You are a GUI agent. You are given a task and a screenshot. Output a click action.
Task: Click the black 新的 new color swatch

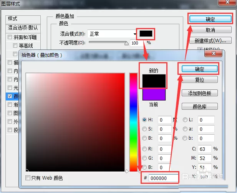click(154, 81)
